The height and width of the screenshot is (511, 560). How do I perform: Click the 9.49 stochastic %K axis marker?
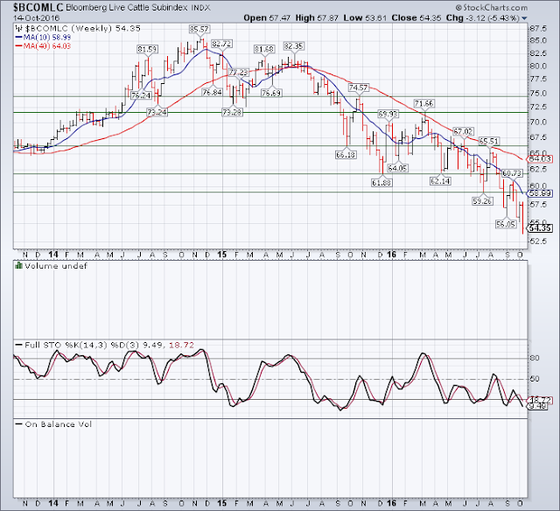pos(538,406)
